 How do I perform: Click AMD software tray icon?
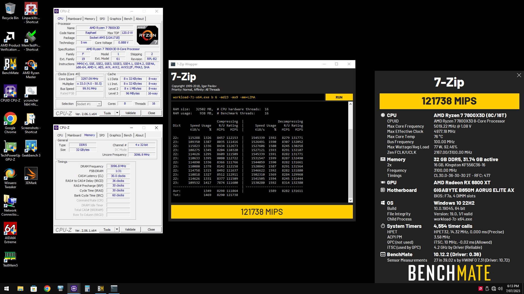click(481, 289)
